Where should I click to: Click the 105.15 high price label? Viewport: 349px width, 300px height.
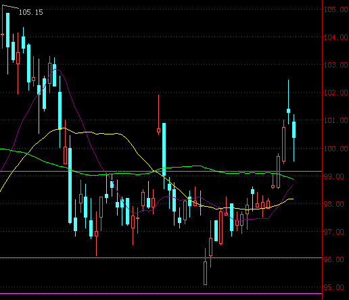click(x=30, y=12)
